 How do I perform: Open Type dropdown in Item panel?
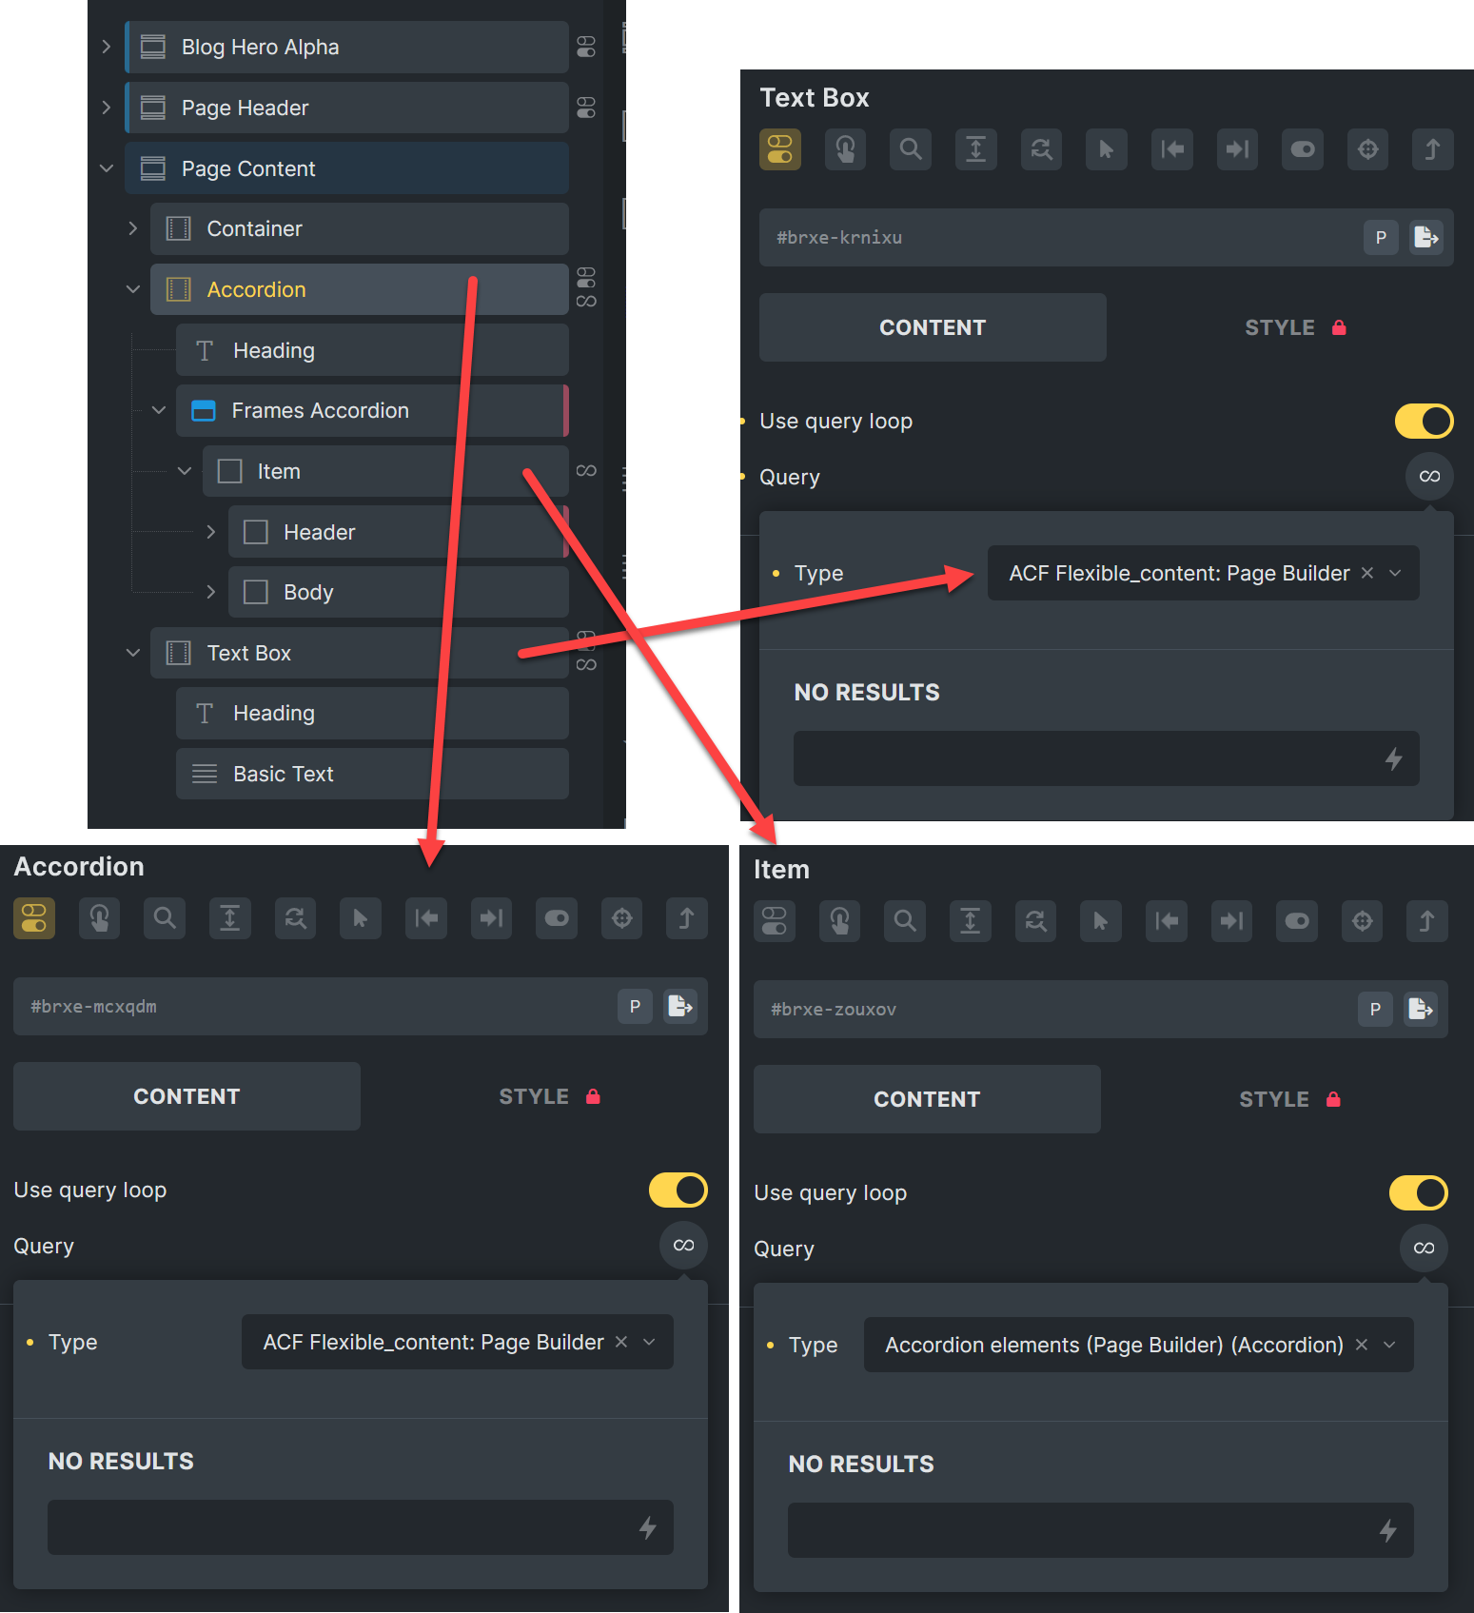tap(1138, 1345)
